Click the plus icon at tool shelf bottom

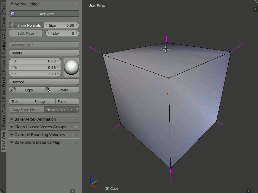tap(73, 191)
